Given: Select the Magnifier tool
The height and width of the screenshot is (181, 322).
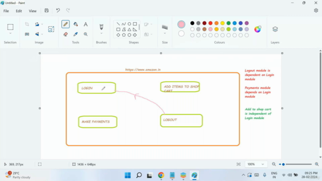Looking at the screenshot, I should click(x=86, y=34).
